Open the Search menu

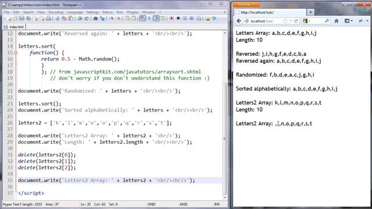point(28,12)
